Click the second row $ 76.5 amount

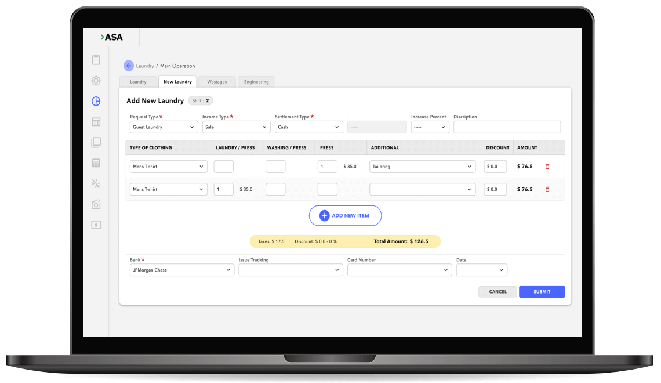click(x=525, y=189)
